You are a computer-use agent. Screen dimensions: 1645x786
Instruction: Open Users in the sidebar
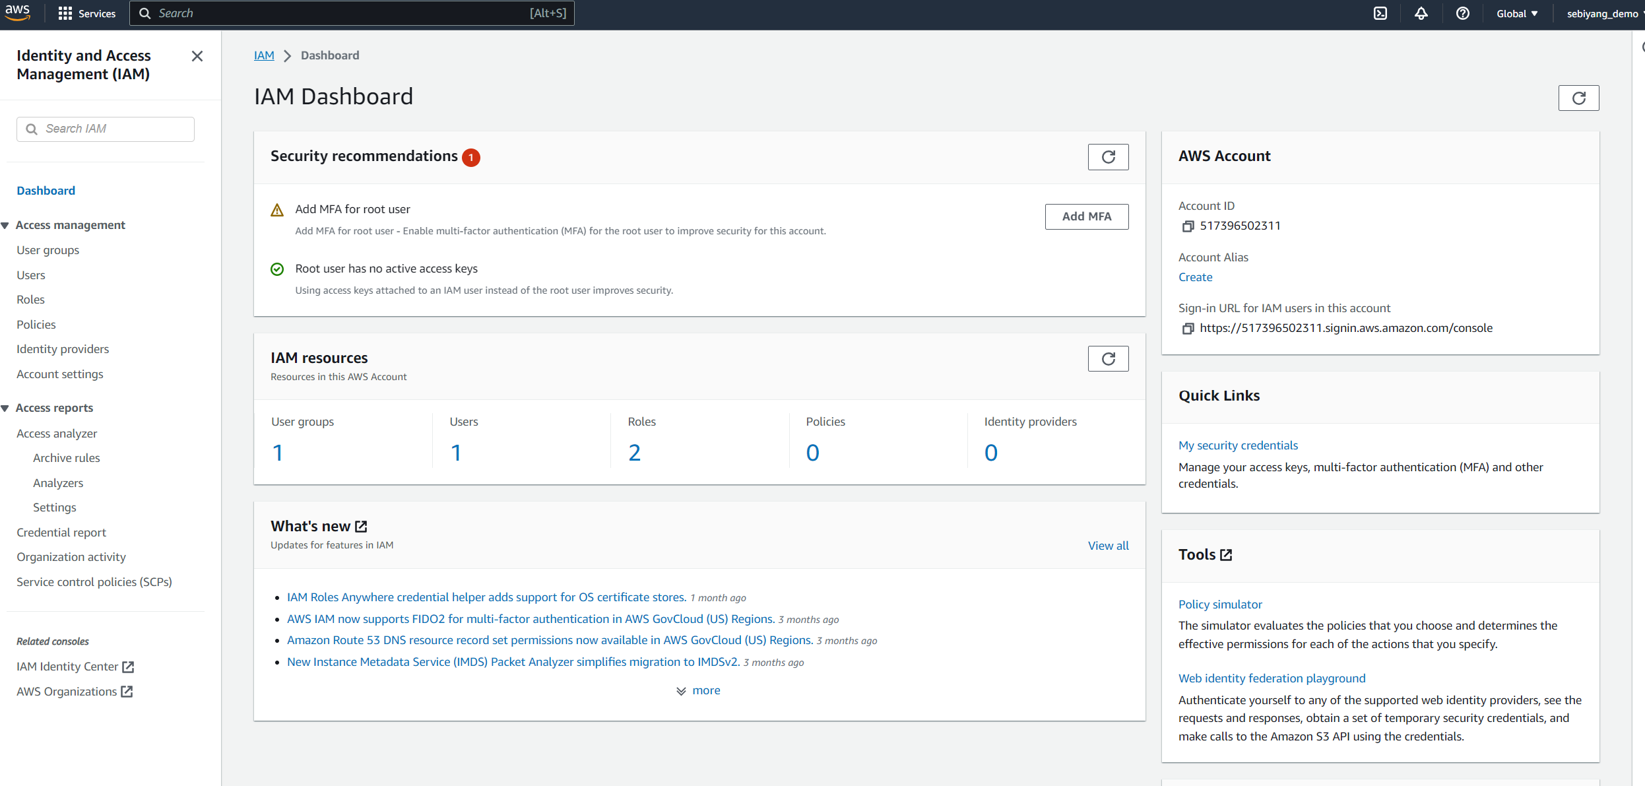coord(31,275)
